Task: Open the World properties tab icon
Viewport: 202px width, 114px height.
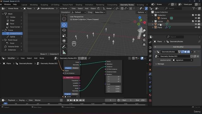Action: 150,65
